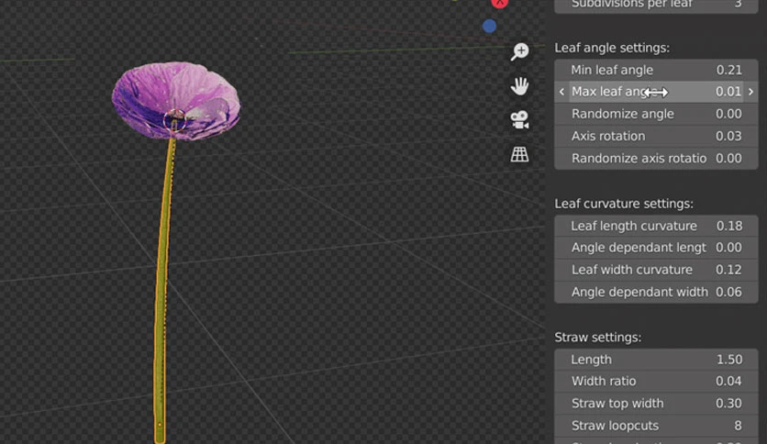Click the Leaf width curvature field
This screenshot has height=444, width=767.
point(656,270)
